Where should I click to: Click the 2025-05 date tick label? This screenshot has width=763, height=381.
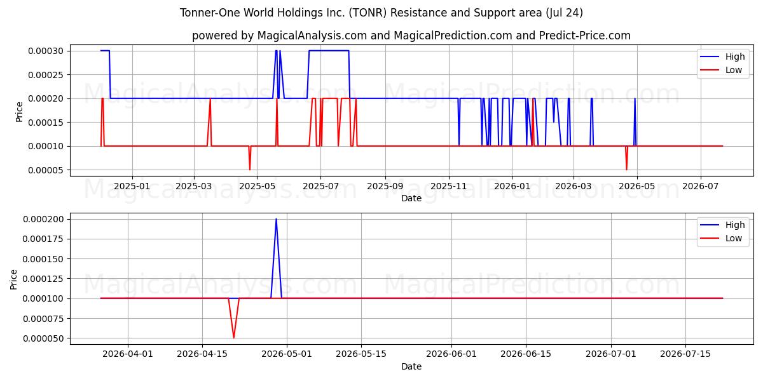257,187
